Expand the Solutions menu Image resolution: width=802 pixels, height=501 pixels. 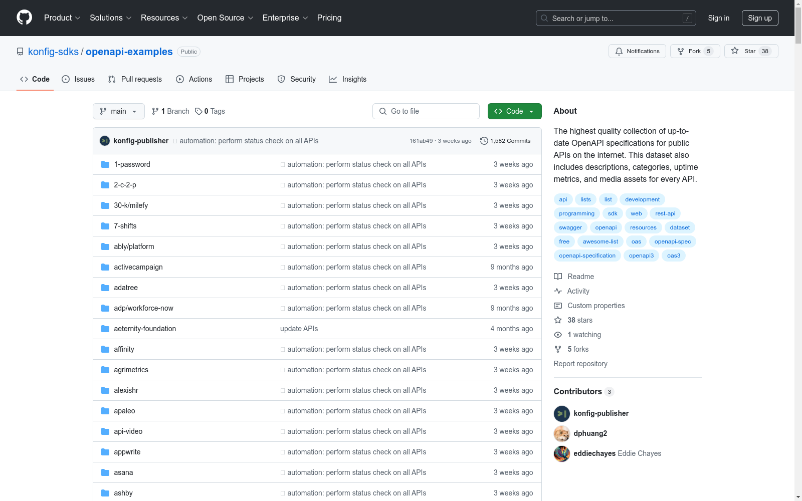click(x=111, y=18)
